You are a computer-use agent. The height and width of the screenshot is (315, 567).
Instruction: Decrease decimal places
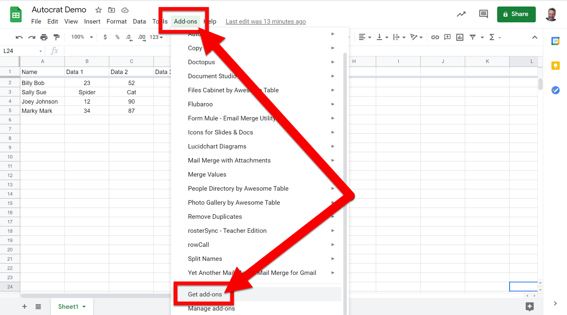129,37
